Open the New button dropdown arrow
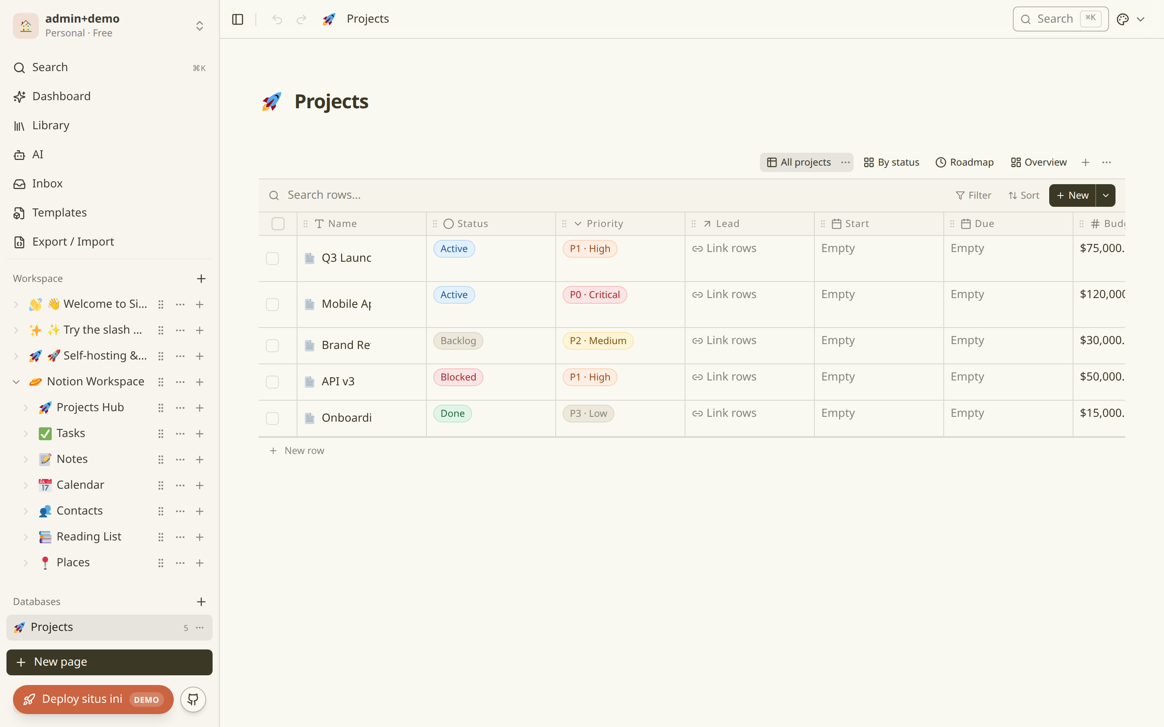This screenshot has width=1164, height=727. [x=1106, y=196]
